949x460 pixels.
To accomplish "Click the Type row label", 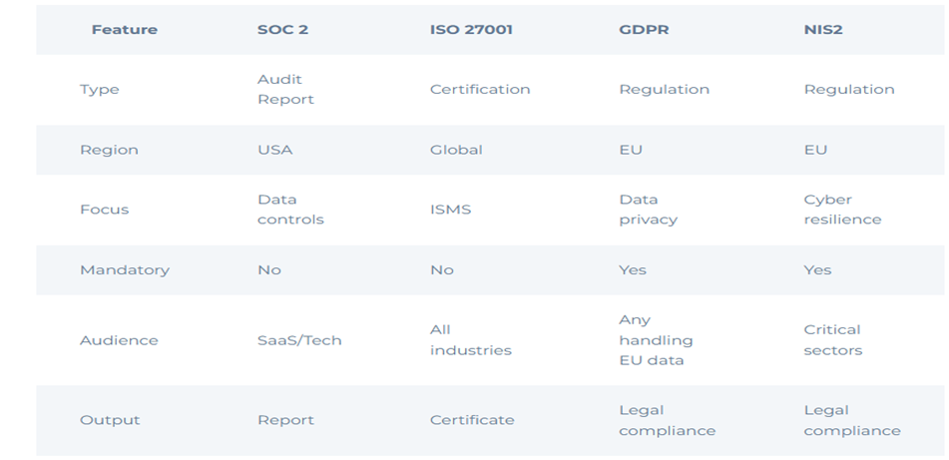I will (x=99, y=89).
